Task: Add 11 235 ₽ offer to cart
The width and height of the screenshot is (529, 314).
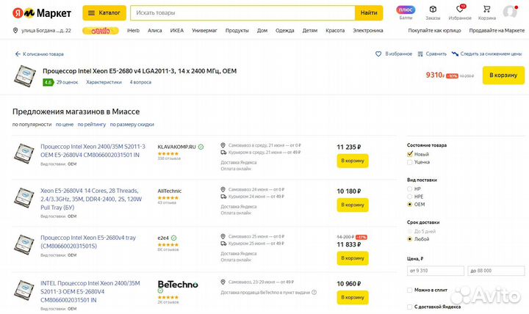Action: (353, 161)
